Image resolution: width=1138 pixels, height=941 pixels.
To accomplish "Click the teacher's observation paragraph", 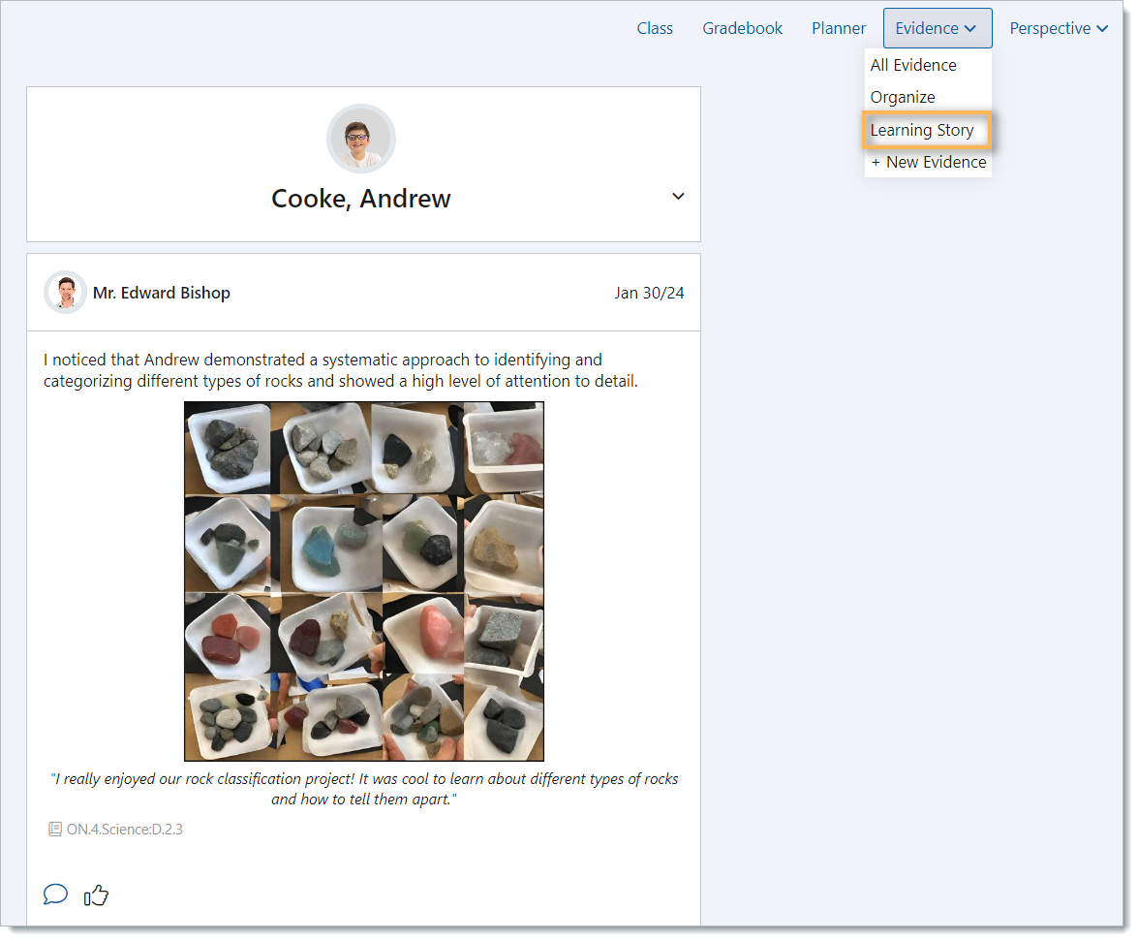I will pos(340,370).
